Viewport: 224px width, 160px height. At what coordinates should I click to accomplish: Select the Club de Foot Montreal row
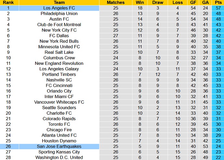pos(59,25)
